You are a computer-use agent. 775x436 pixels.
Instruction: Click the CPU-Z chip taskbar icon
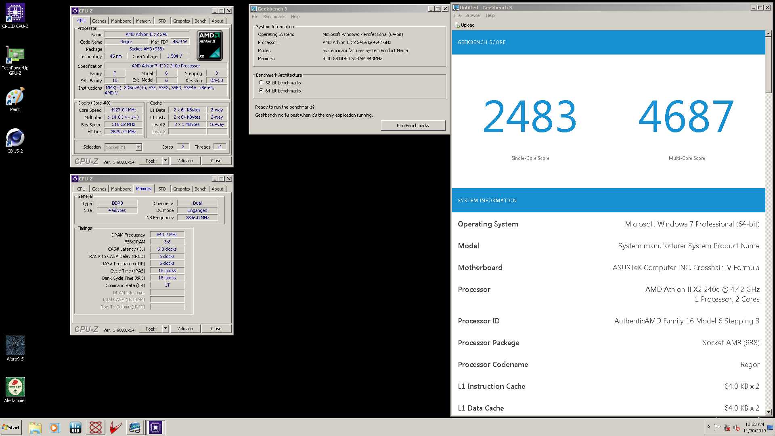[x=155, y=428]
